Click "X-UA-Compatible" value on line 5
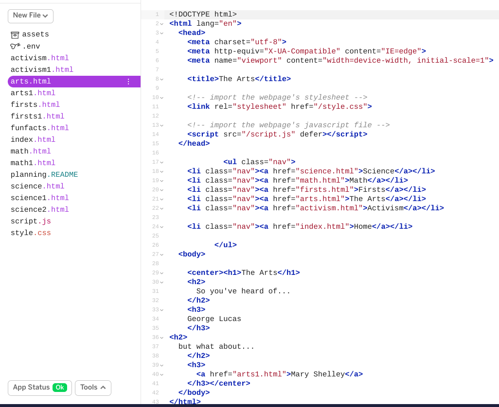Viewport: 499px width, 407px height. pyautogui.click(x=302, y=51)
